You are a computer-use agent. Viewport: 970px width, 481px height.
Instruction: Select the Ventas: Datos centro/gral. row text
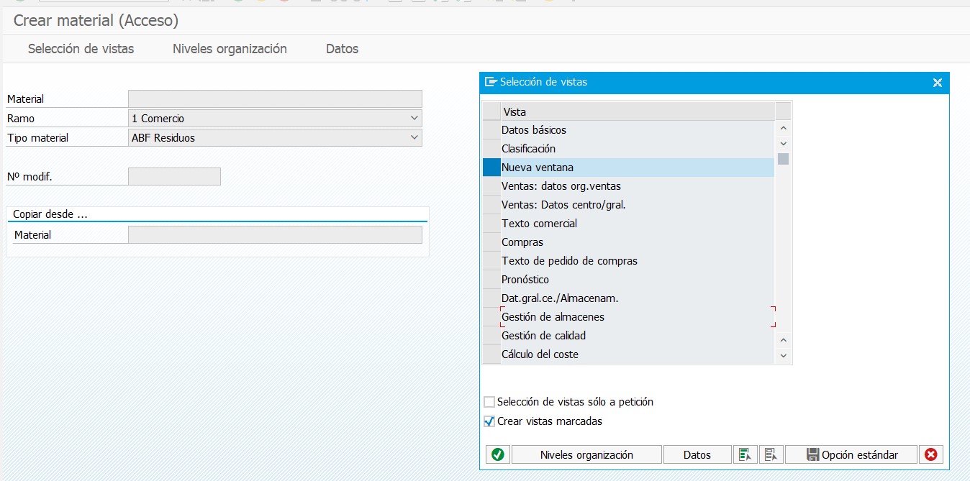(563, 205)
